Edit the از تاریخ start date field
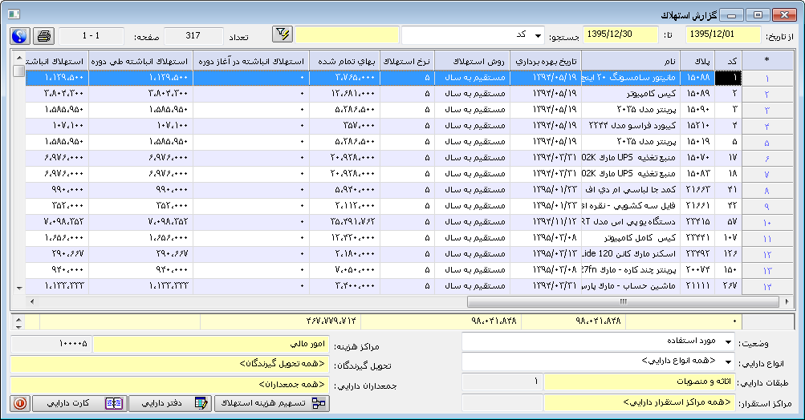805x420 pixels. coord(723,35)
